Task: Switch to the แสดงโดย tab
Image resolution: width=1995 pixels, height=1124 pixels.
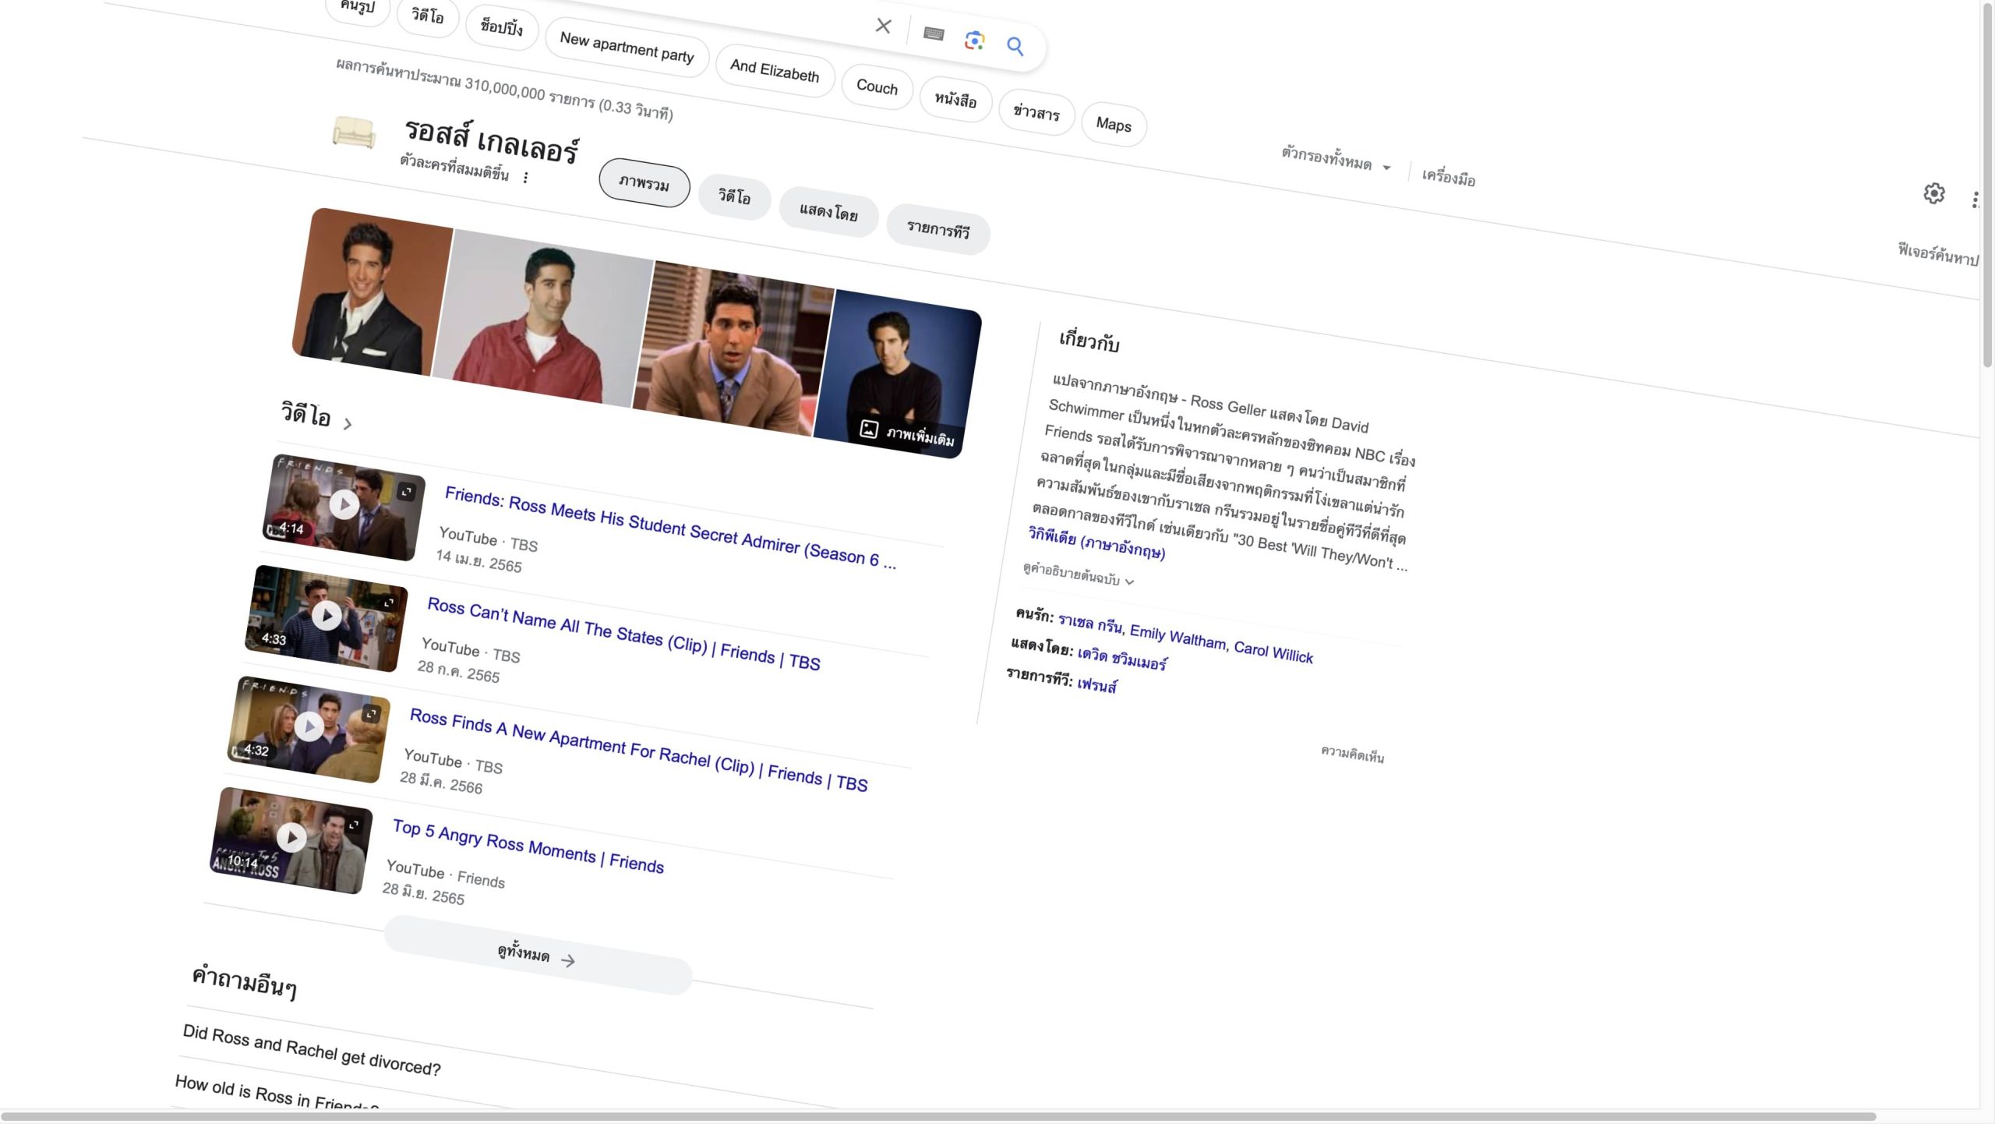Action: [x=828, y=212]
